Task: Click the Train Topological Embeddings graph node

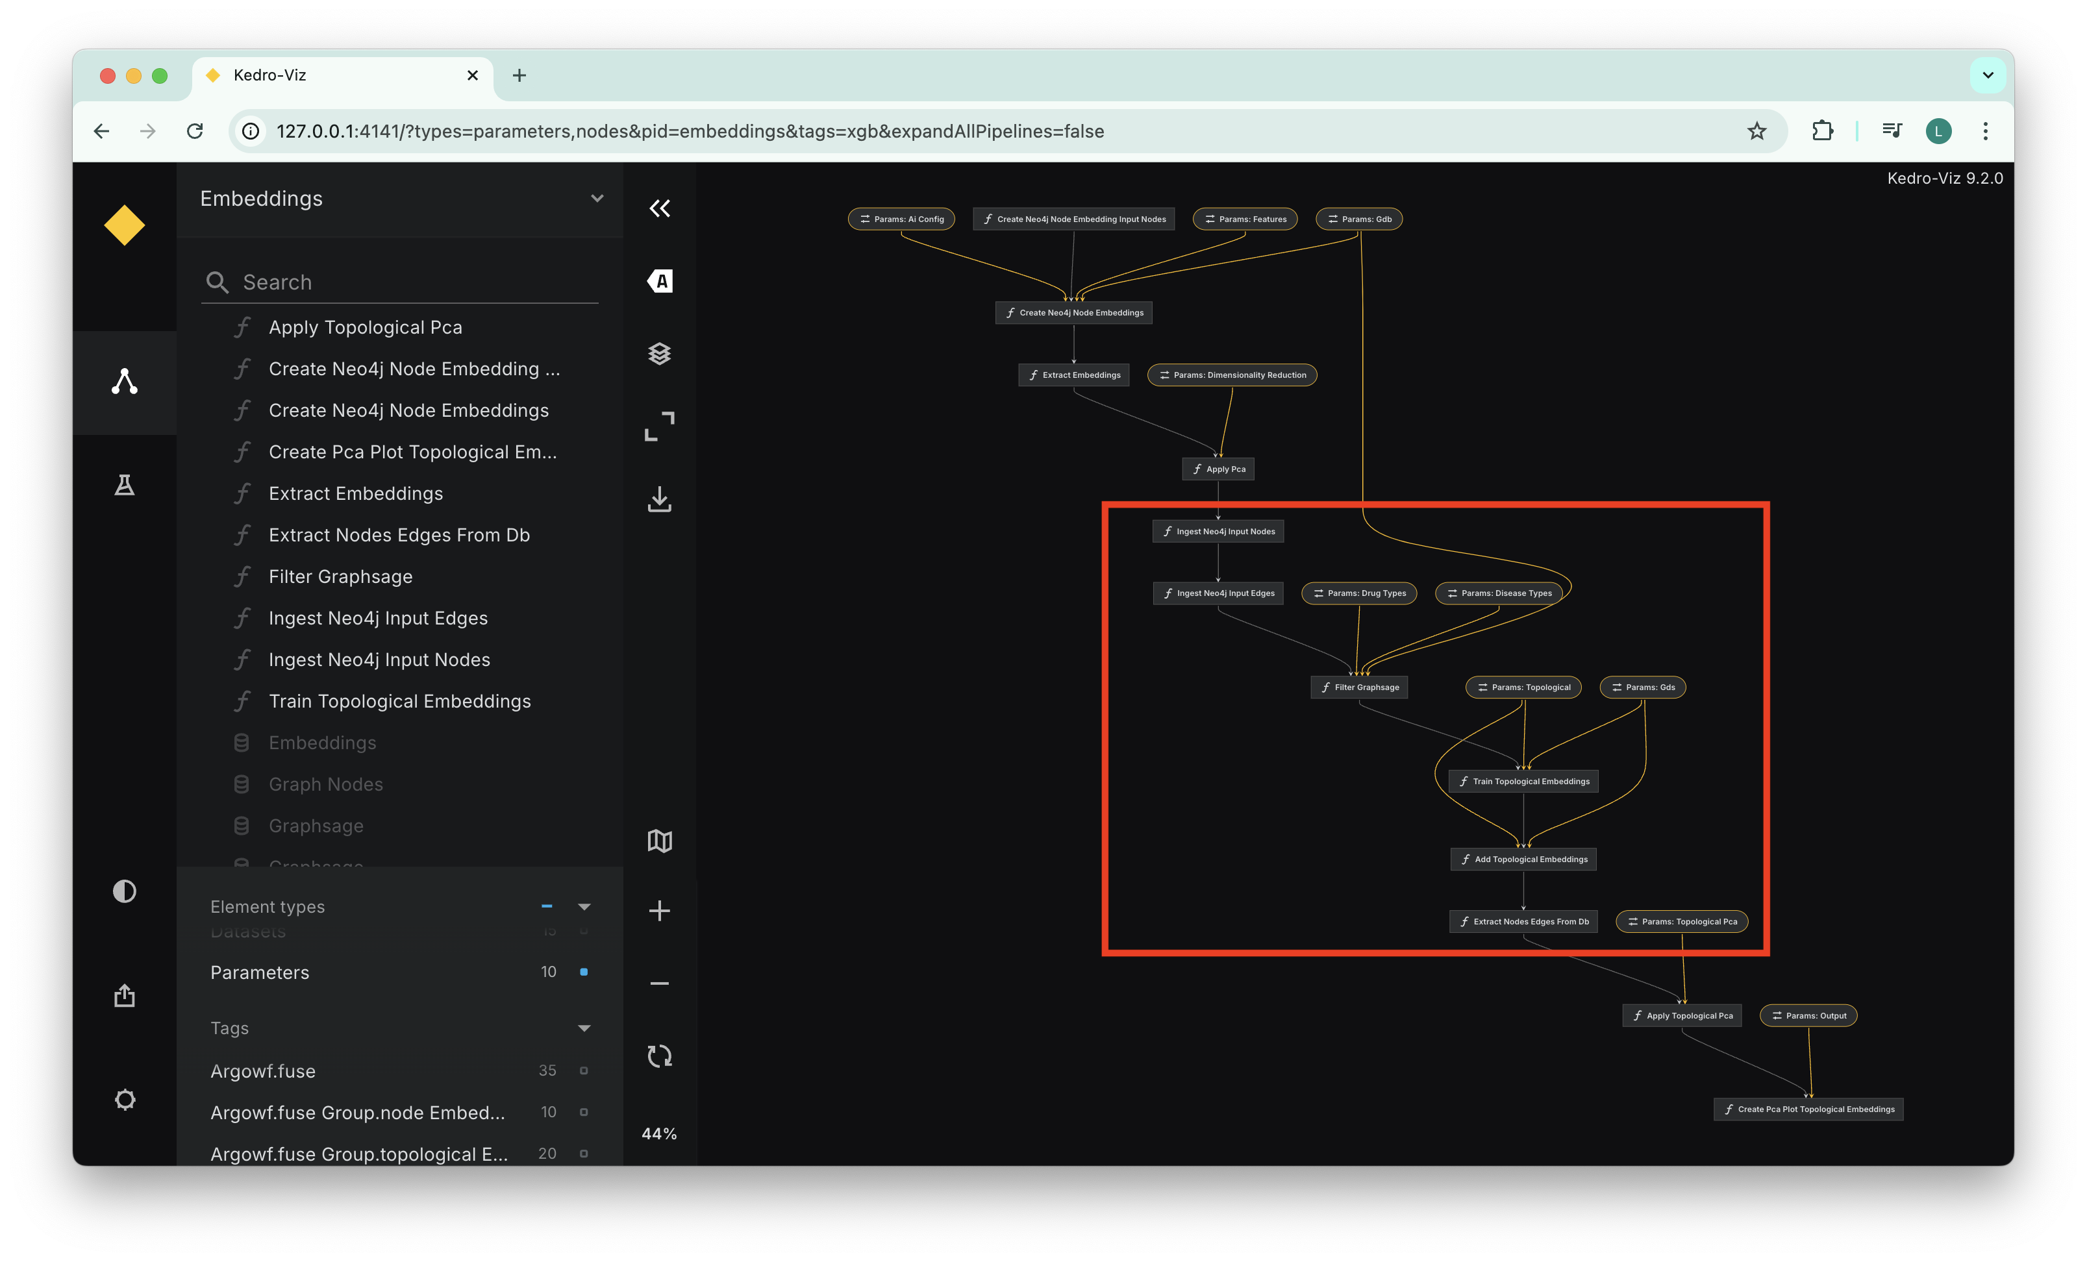Action: (1524, 781)
